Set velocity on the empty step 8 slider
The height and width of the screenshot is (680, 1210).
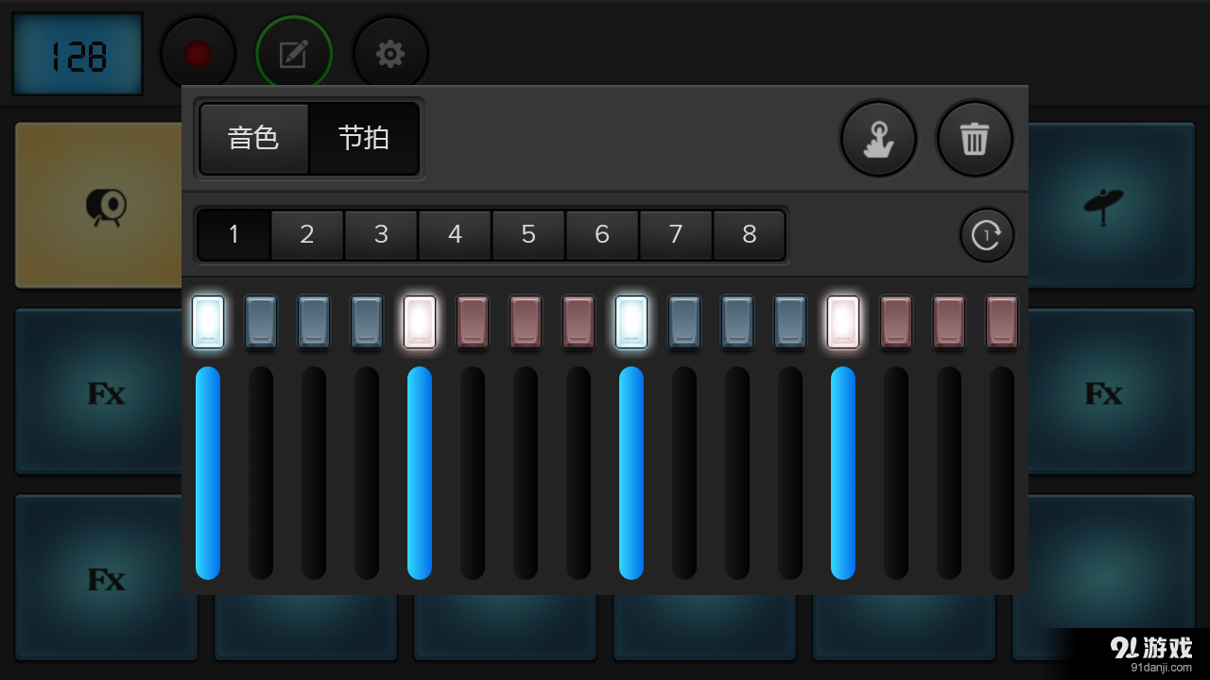coord(579,473)
